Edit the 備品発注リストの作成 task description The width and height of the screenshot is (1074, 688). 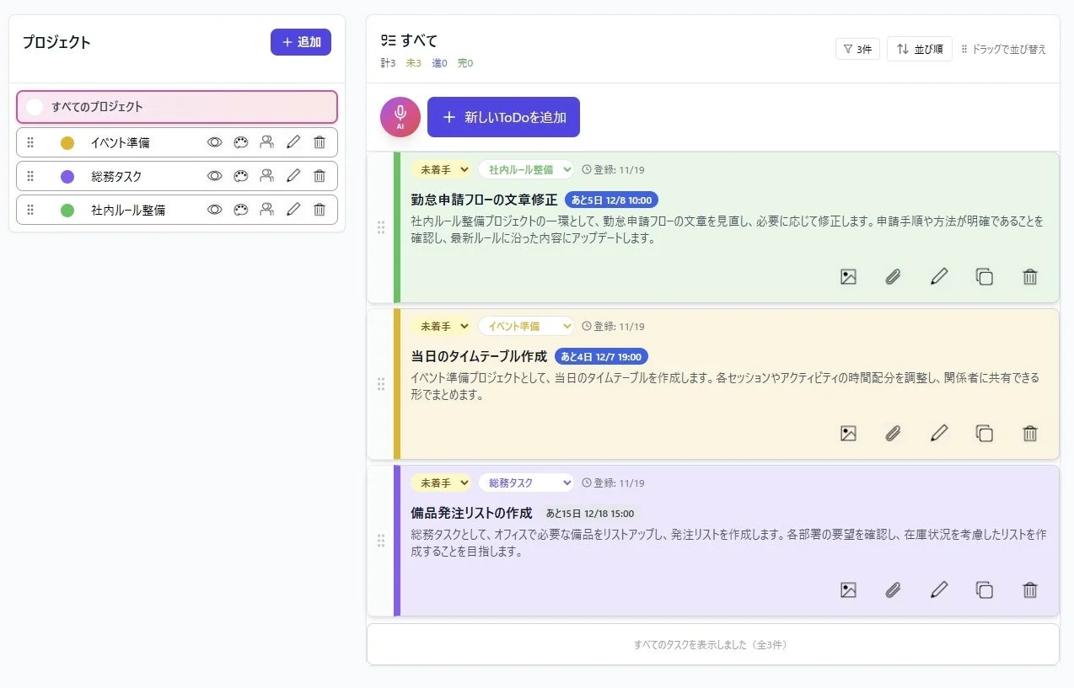pyautogui.click(x=939, y=589)
